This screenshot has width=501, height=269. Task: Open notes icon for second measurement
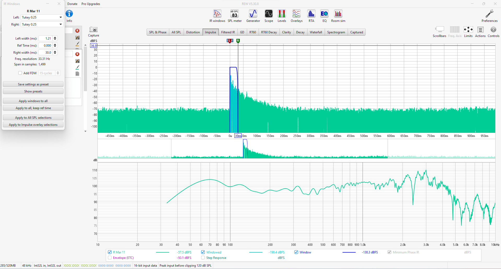point(77,74)
